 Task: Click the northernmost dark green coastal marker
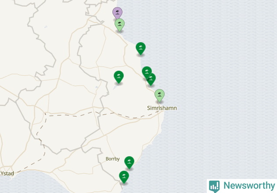(x=140, y=48)
